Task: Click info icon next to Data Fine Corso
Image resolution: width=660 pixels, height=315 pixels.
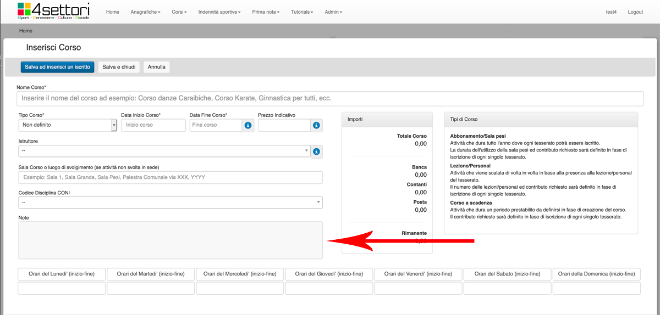Action: coord(248,125)
